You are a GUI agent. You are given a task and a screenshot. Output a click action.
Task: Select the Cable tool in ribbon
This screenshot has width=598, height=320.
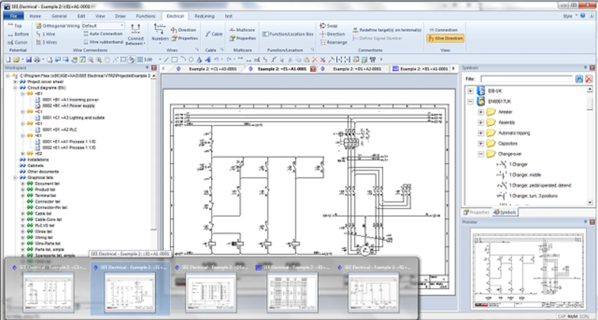(x=214, y=34)
